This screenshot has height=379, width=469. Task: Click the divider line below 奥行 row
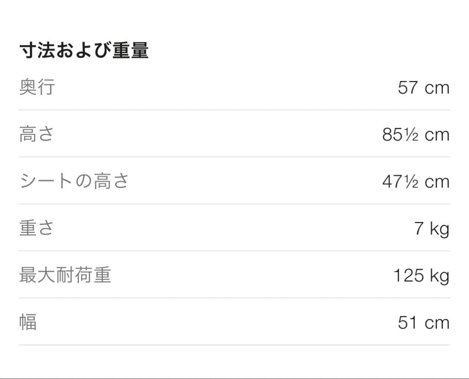coord(234,110)
